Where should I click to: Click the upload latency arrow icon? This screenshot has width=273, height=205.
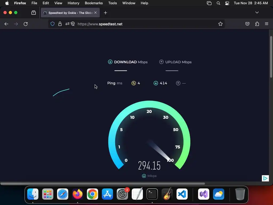[178, 83]
